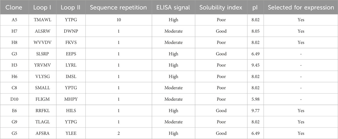Click the pI column header
This screenshot has height=139, width=338.
point(255,8)
